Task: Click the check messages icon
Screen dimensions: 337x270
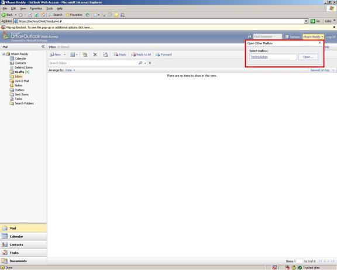Action: (x=105, y=54)
